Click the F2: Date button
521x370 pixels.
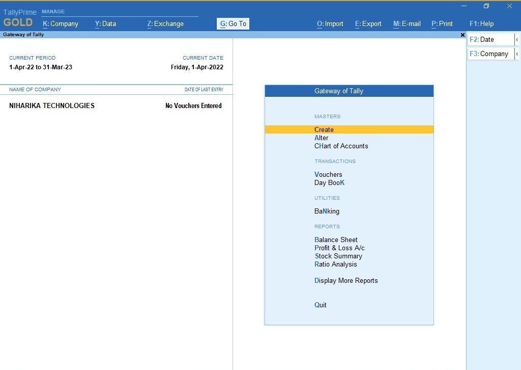pyautogui.click(x=491, y=39)
